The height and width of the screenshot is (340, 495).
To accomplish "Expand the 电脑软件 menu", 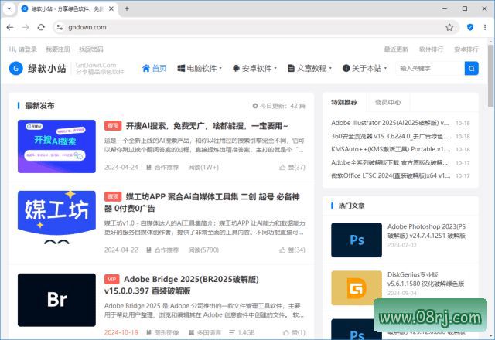I will (x=200, y=68).
